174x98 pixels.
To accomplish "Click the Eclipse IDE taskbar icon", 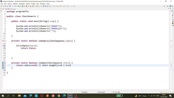I will click(70, 96).
